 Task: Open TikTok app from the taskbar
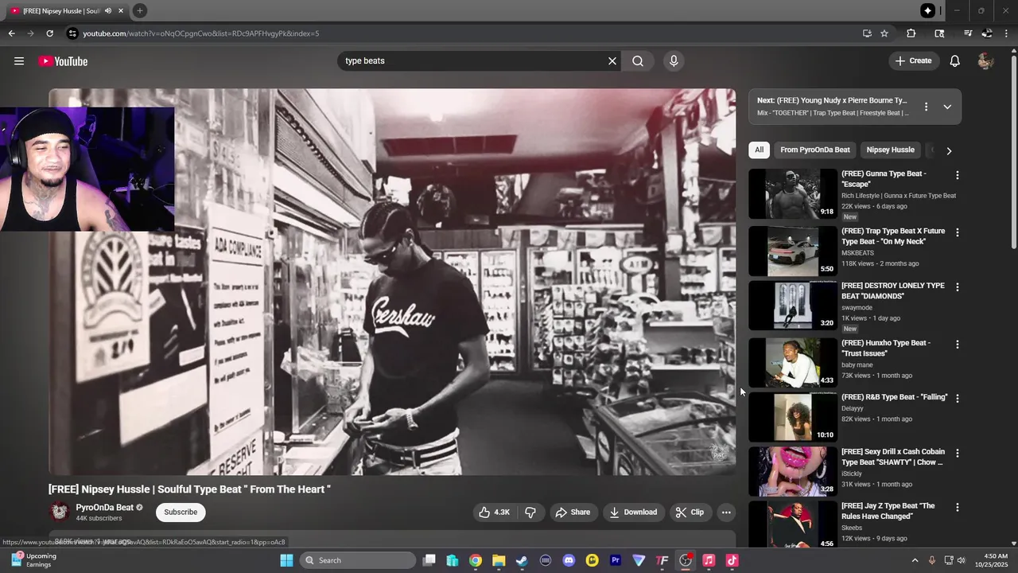pos(732,560)
